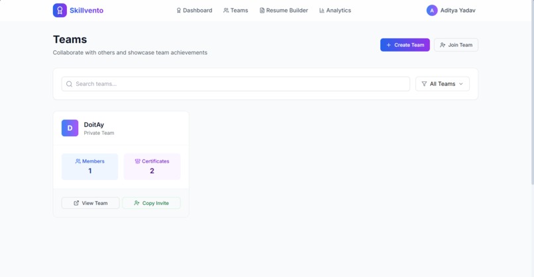The image size is (534, 277).
Task: Click the Private Team label
Action: 99,133
